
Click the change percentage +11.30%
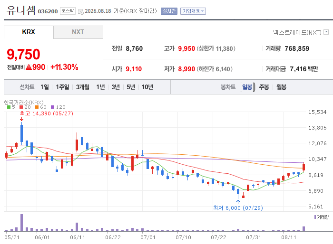coord(64,67)
